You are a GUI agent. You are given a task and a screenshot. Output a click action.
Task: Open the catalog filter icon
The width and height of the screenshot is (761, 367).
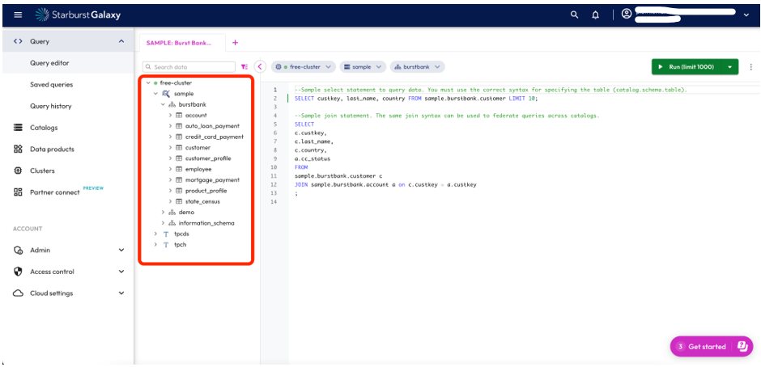tap(244, 67)
